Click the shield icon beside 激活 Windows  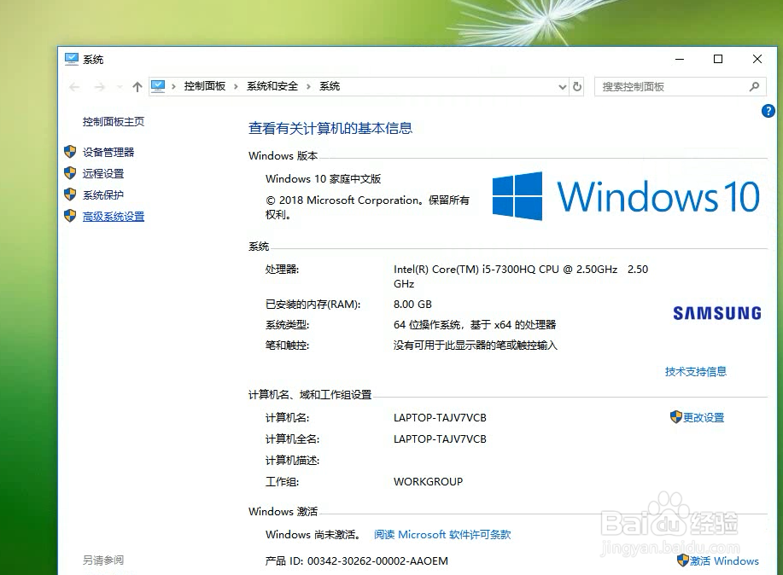[x=682, y=560]
